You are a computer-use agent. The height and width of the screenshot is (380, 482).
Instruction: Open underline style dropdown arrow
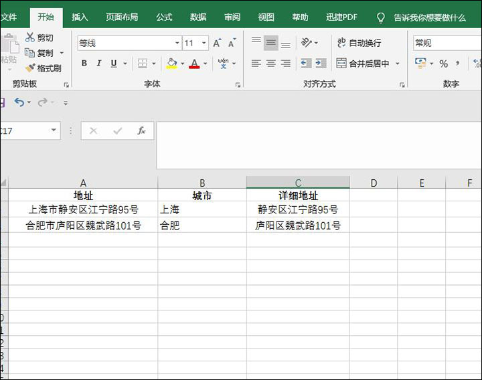point(125,64)
